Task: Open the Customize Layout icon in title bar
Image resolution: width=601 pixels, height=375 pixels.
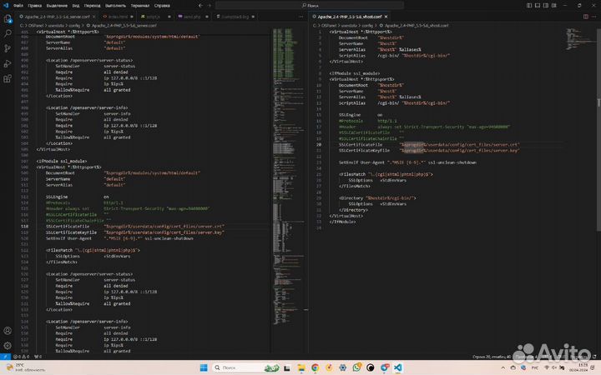Action: point(554,4)
